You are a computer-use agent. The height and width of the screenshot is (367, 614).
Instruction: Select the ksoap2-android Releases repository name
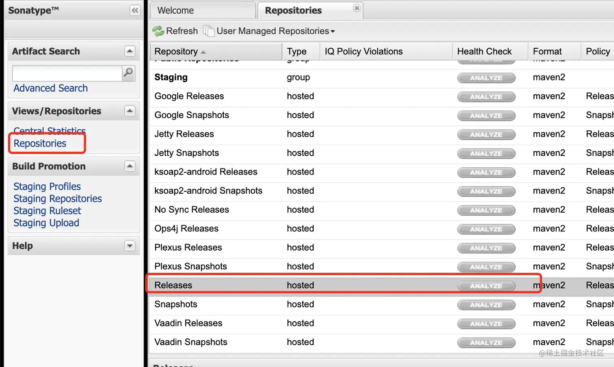[206, 172]
